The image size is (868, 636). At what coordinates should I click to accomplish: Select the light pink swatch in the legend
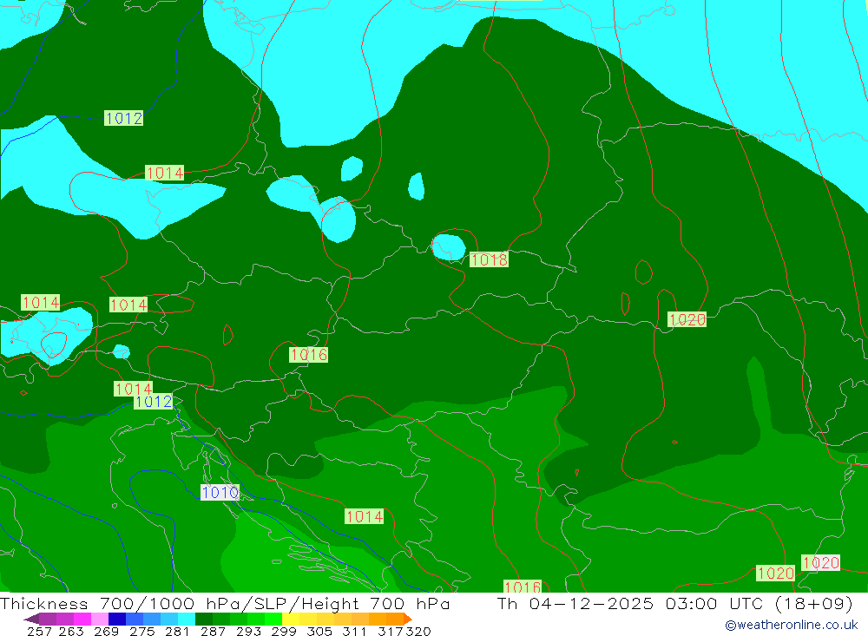tap(100, 619)
